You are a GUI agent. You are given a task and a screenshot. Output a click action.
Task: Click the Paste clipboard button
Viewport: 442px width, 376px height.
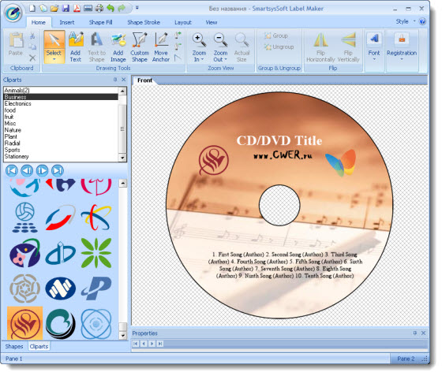pos(16,44)
